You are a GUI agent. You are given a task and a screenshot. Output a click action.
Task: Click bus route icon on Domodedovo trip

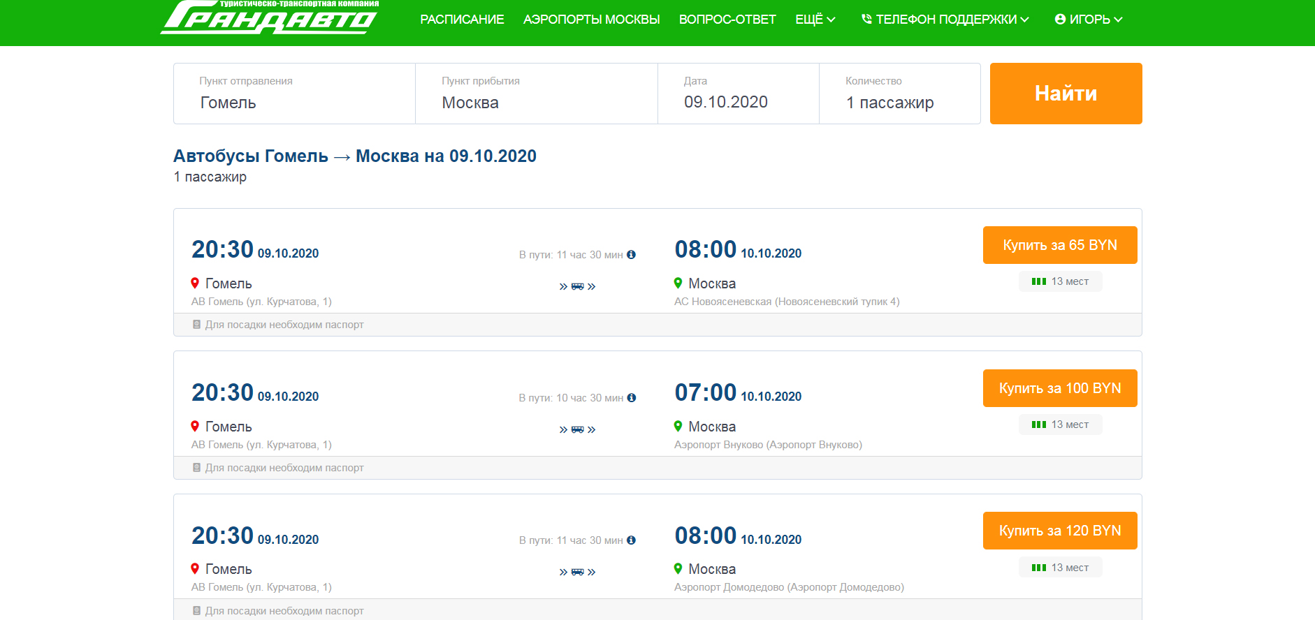[577, 572]
